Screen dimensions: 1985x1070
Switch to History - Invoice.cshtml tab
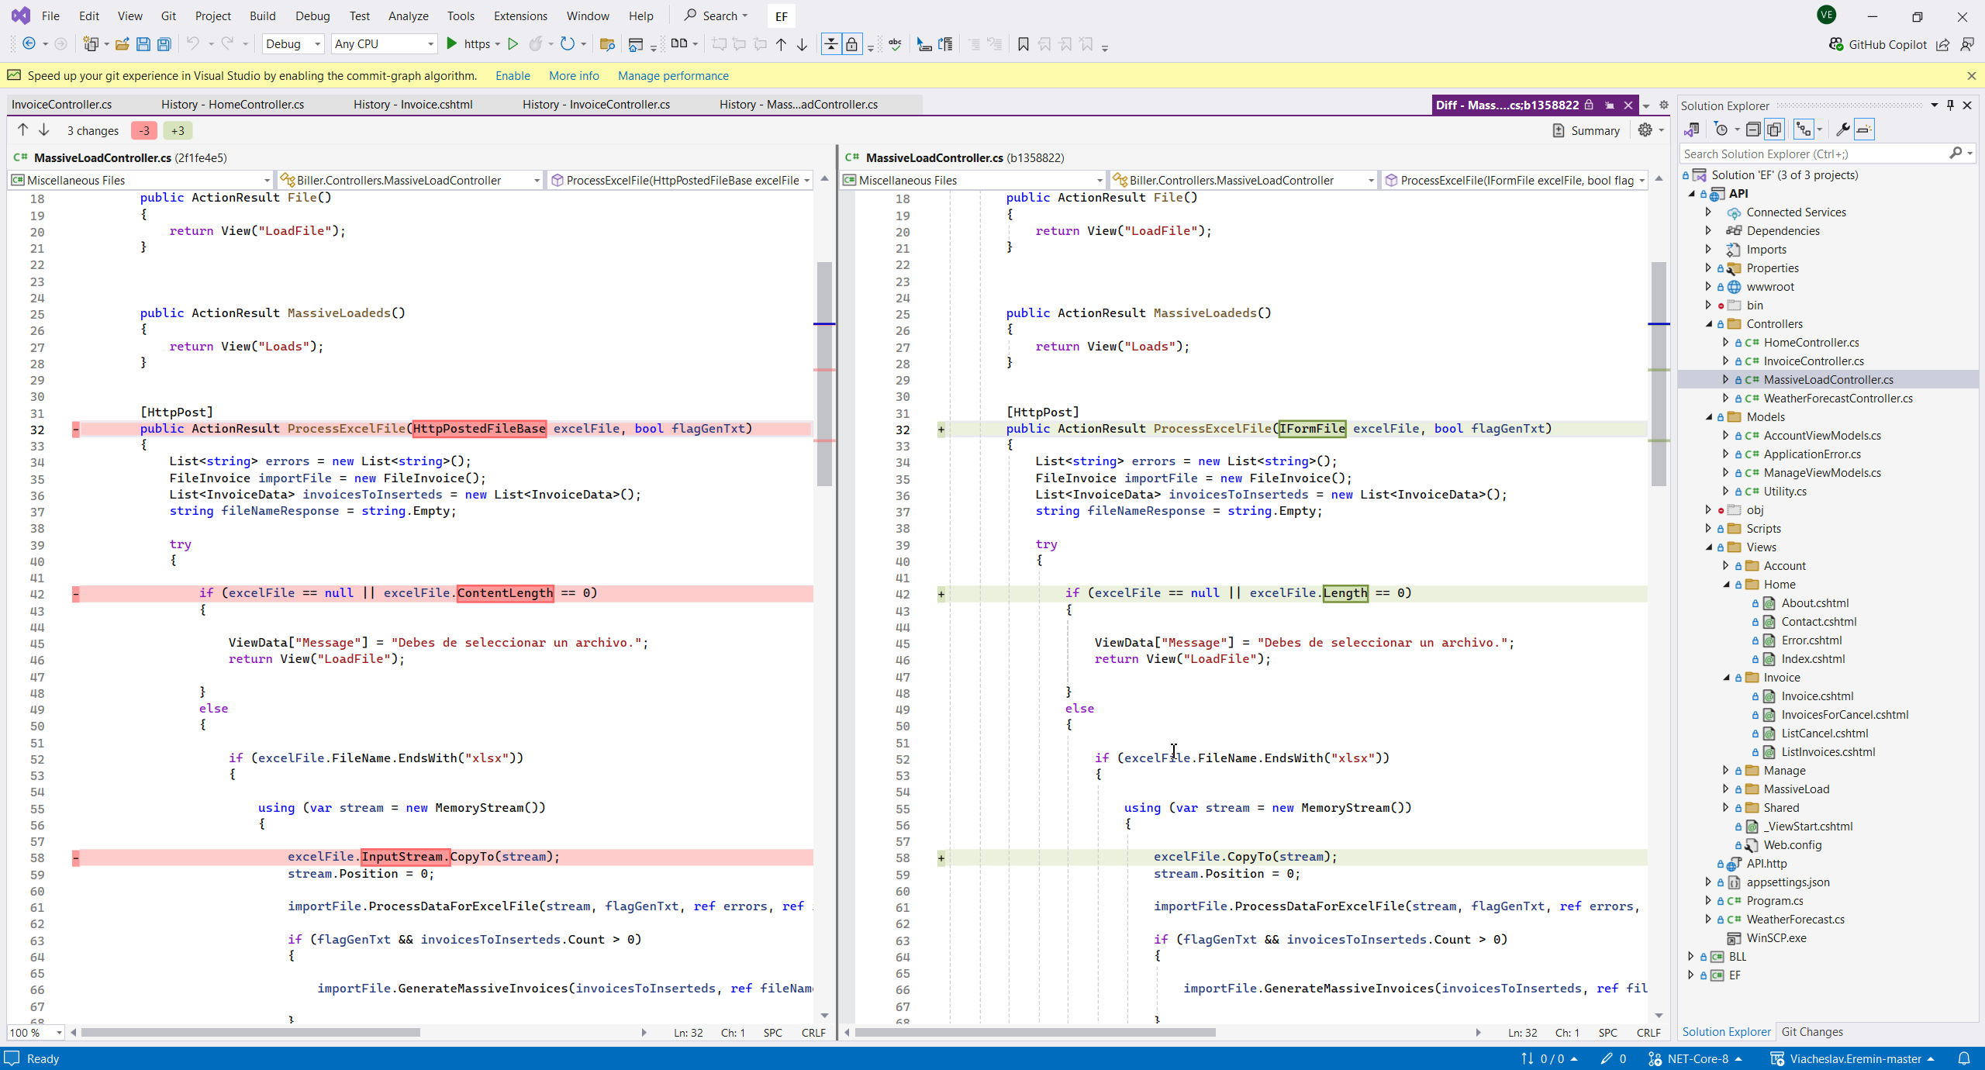click(x=413, y=105)
